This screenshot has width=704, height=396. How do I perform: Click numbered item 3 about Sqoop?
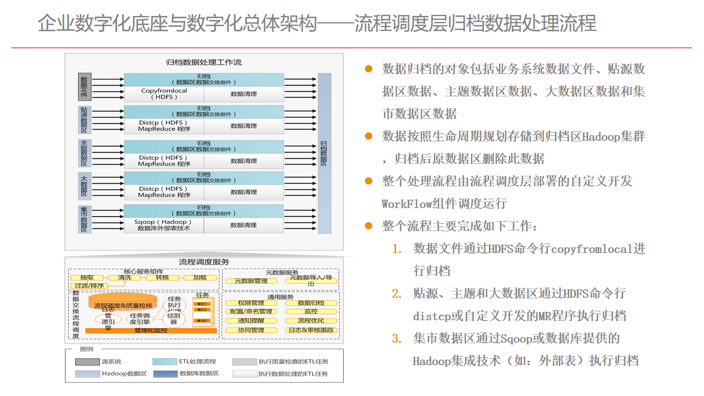(526, 350)
